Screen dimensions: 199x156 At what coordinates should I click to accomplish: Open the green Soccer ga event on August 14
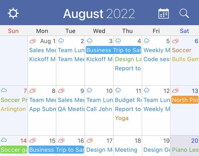14,150
